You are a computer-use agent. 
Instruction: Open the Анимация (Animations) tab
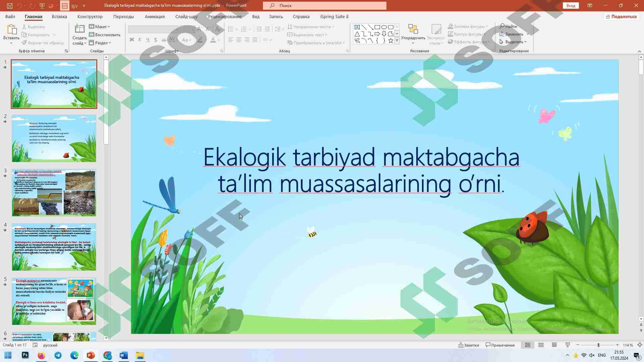click(x=155, y=16)
